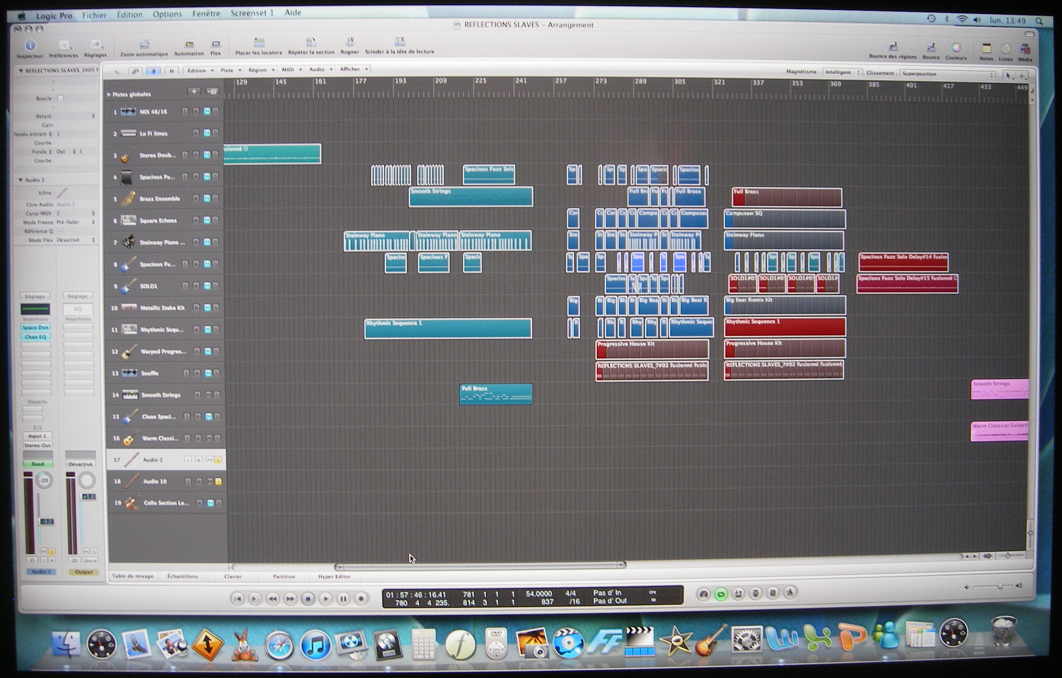Click the Bounce toolbar icon
Screen dimensions: 1062x678
coord(931,48)
